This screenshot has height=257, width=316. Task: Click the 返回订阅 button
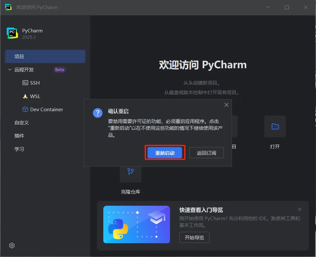206,153
